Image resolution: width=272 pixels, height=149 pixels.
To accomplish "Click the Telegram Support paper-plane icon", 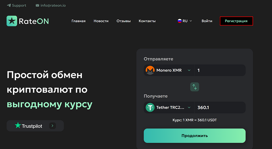I will (x=9, y=5).
